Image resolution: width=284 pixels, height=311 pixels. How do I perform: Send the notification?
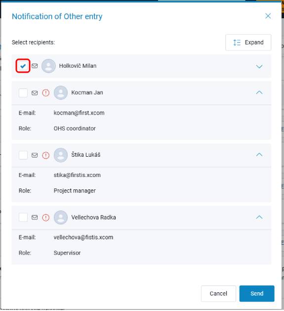click(x=257, y=294)
